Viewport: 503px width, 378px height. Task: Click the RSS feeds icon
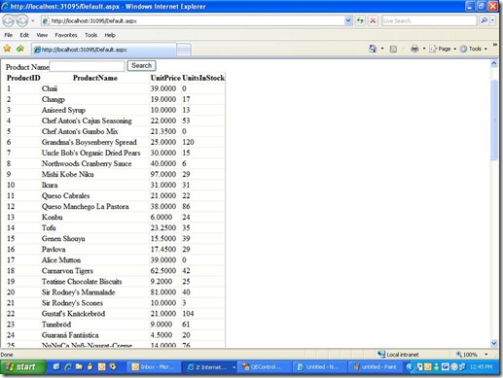tap(393, 49)
